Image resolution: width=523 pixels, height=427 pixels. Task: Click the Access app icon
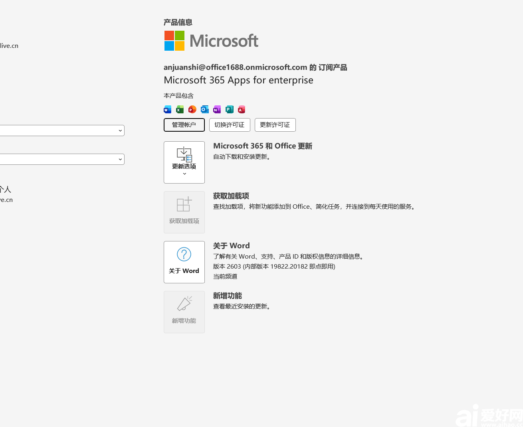(242, 109)
